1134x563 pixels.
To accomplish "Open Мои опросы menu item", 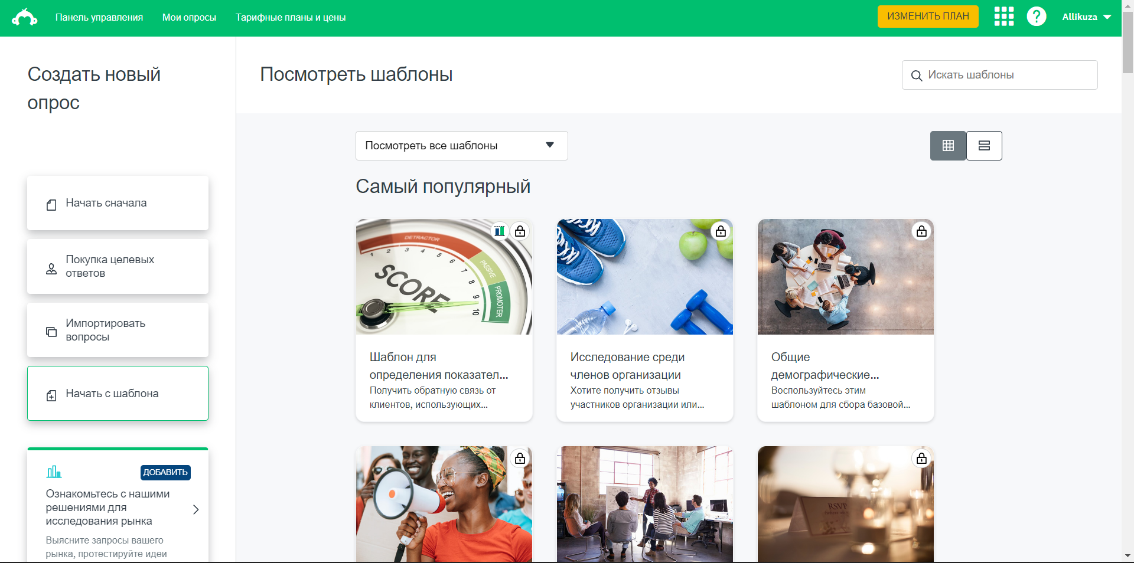I will [189, 18].
